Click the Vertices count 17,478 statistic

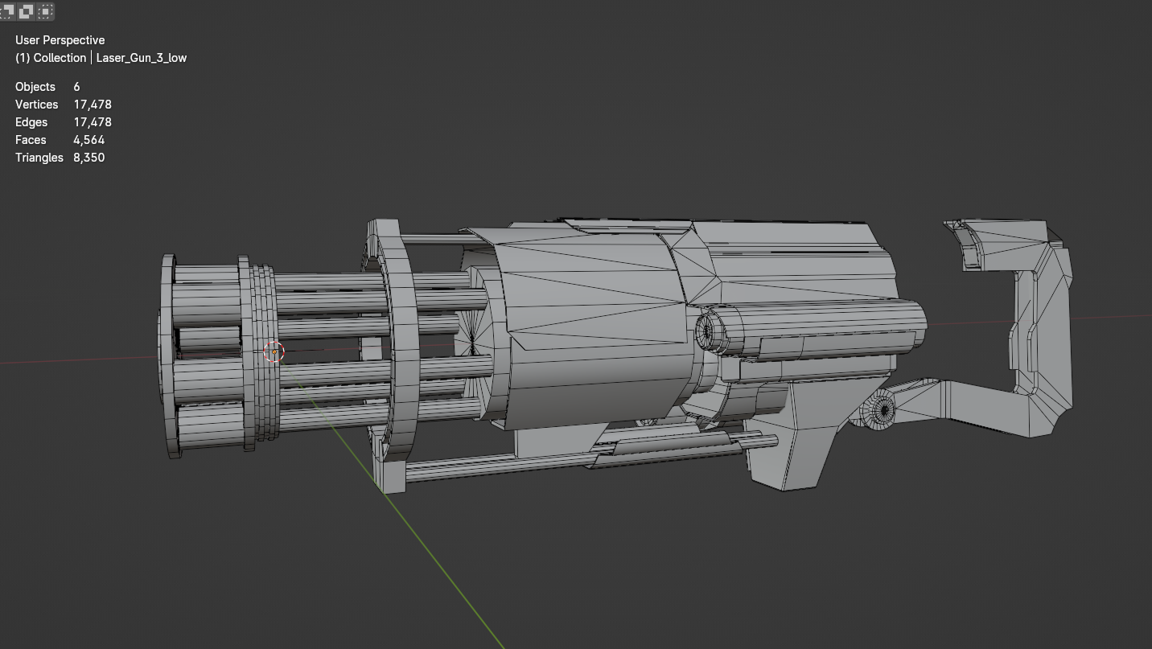(92, 105)
